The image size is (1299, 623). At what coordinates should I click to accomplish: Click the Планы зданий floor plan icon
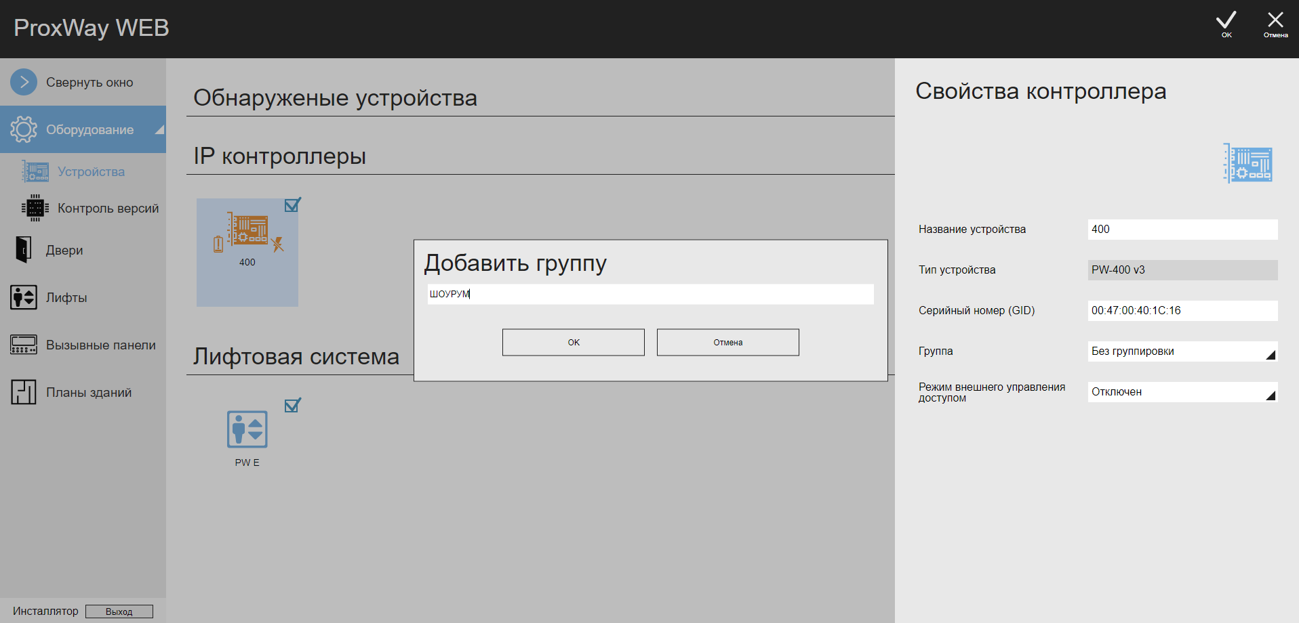coord(24,392)
